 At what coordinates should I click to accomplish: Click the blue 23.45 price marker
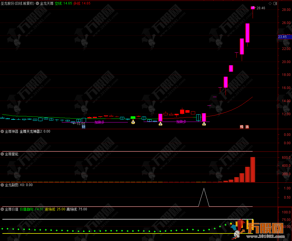click(285, 37)
